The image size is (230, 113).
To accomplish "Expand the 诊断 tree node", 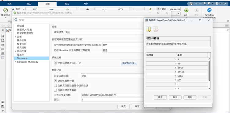I will (x=15, y=37).
